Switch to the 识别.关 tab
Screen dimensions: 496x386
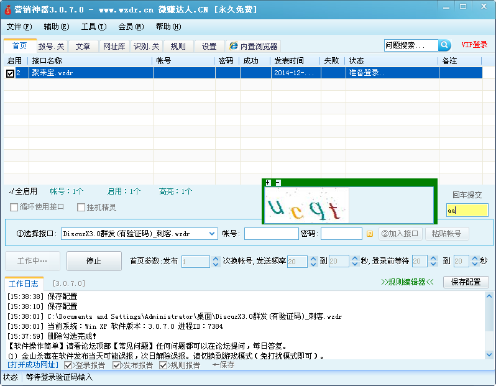coord(147,47)
